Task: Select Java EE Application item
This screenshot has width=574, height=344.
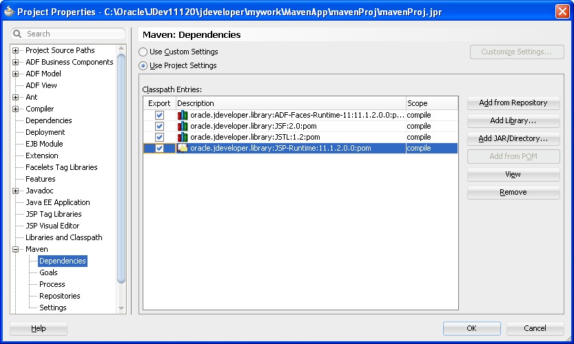Action: pyautogui.click(x=57, y=202)
